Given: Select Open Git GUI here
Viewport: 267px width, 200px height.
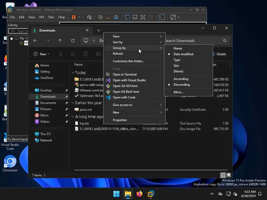Looking at the screenshot, I should (x=134, y=86).
